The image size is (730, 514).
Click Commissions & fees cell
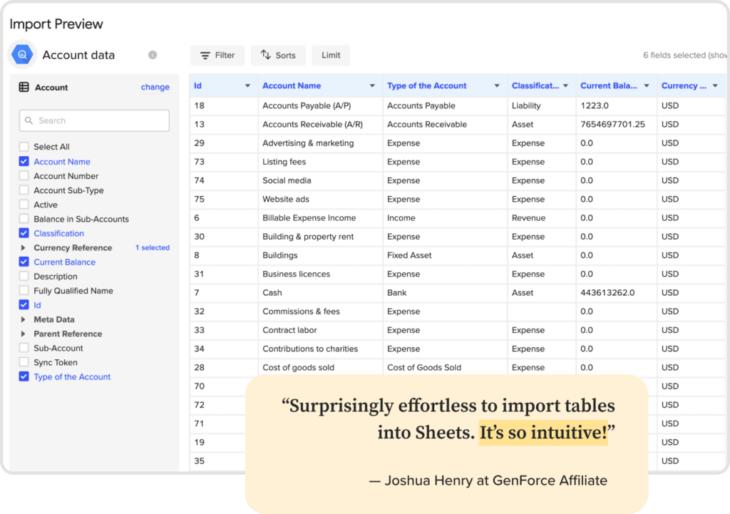[x=320, y=311]
